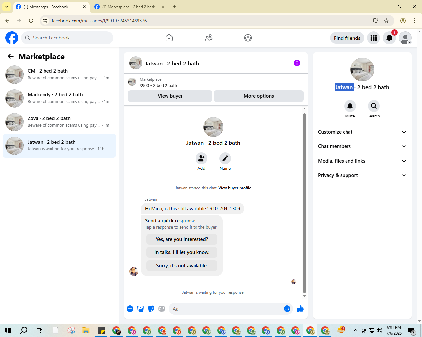Click the chat scrollbar up arrow
The image size is (422, 337).
(x=304, y=109)
